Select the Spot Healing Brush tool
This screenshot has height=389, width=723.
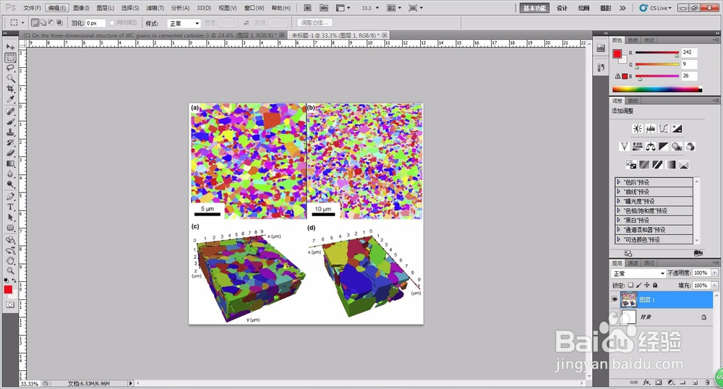[x=10, y=111]
